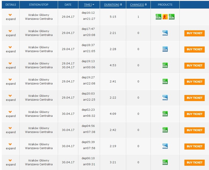The image size is (209, 170).
Task: Click the TLK train icon for 02:23 departure
Action: click(x=165, y=114)
